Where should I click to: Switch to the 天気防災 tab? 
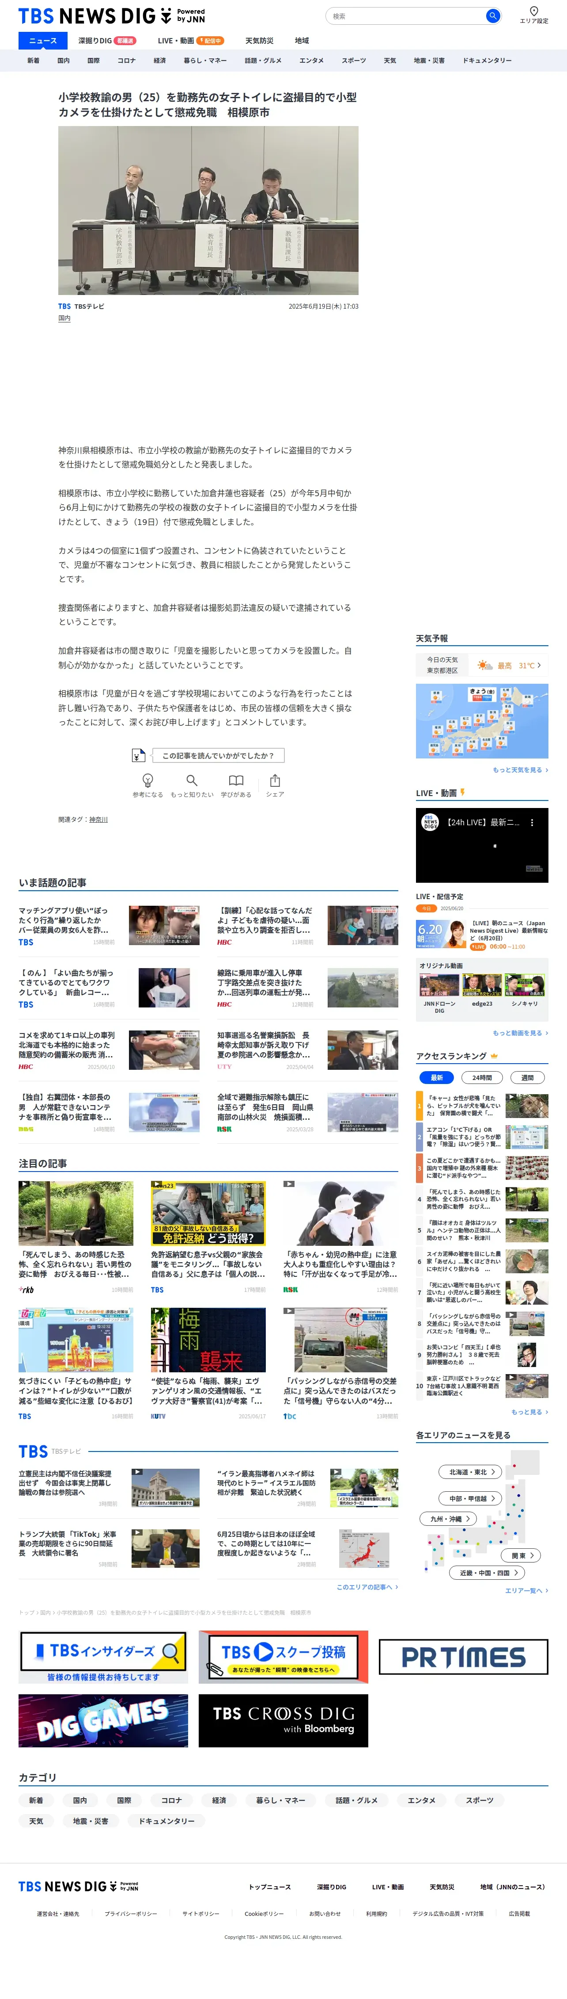pyautogui.click(x=260, y=40)
